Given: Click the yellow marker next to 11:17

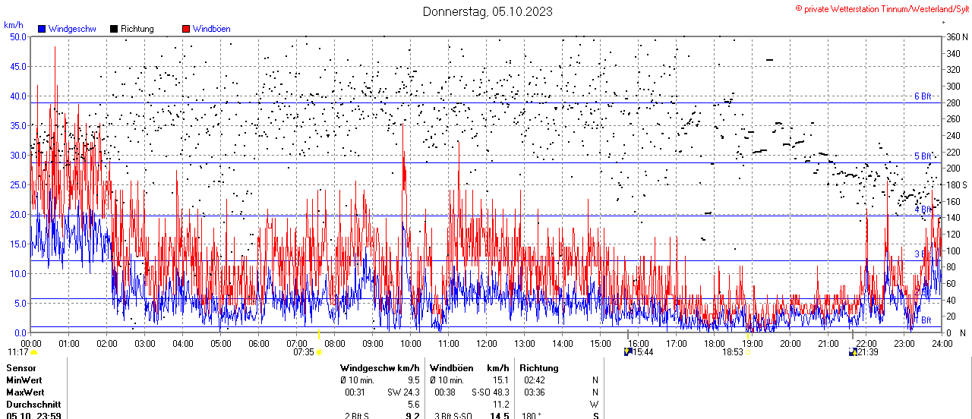Looking at the screenshot, I should pos(33,352).
